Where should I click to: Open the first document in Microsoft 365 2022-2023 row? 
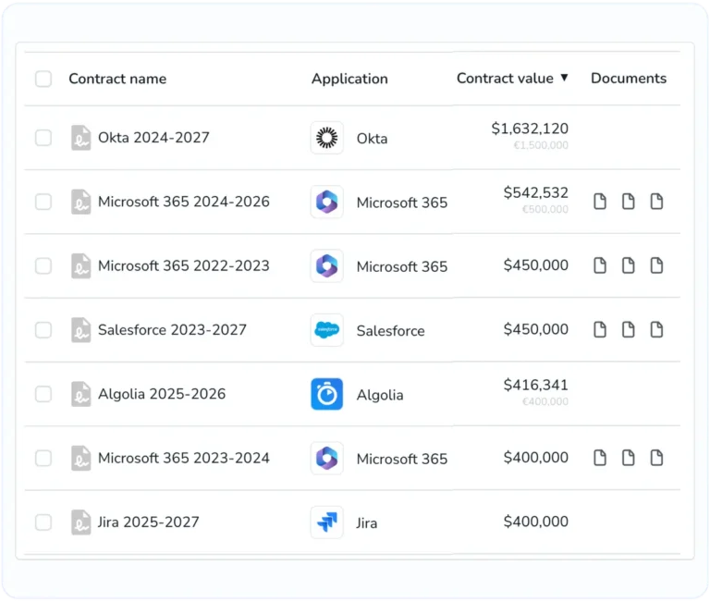[x=600, y=265]
